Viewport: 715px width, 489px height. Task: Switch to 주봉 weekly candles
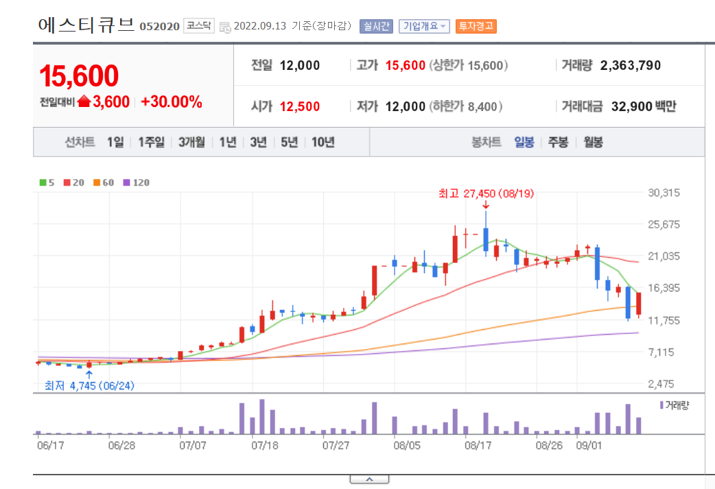pyautogui.click(x=558, y=142)
